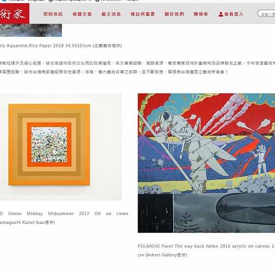275x275 pixels.
Task: Open the 即時快訊 menu item
Action: 53,14
